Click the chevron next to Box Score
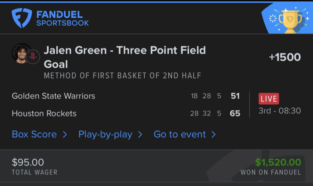The width and height of the screenshot is (313, 186). tap(65, 135)
